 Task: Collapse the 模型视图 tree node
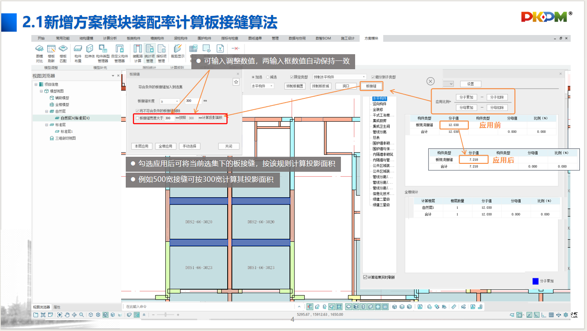(41, 91)
